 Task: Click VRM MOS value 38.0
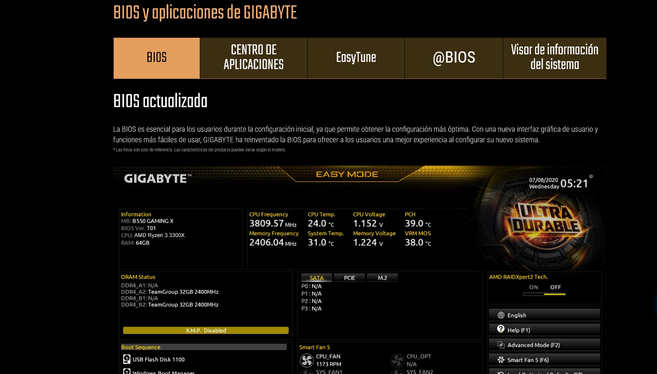pyautogui.click(x=414, y=242)
